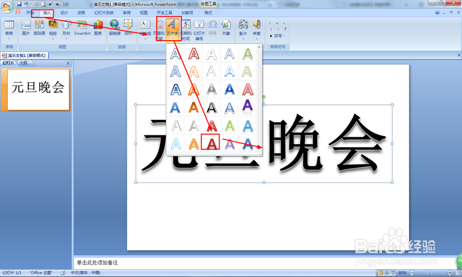Viewport: 462px width, 277px height.
Task: Insert a movie (影片)
Action: coord(243,30)
